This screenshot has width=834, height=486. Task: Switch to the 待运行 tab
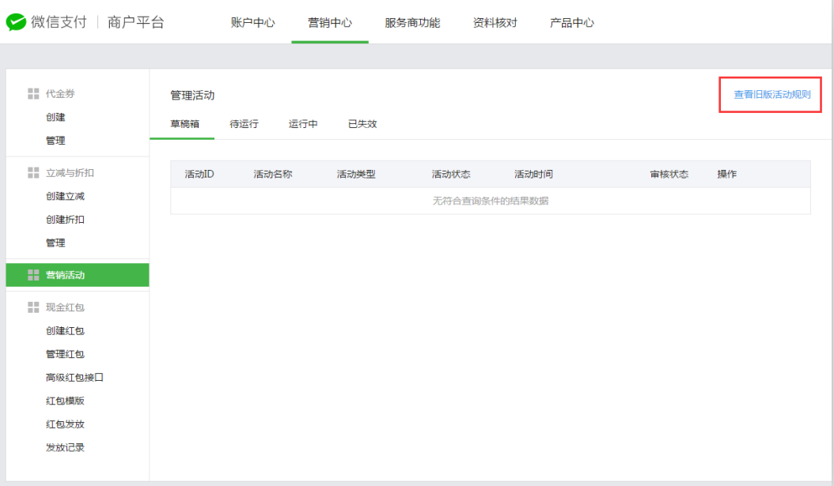(244, 124)
